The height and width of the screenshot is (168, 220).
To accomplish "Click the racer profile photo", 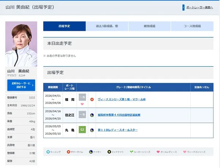I will pyautogui.click(x=21, y=44).
